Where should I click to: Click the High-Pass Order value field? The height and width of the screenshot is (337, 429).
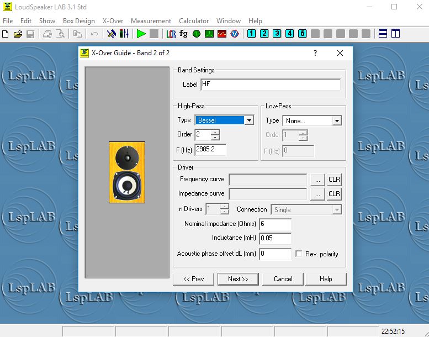[203, 135]
